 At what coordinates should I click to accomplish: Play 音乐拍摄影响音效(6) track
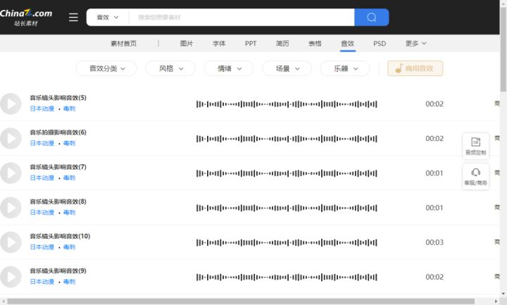pos(11,139)
